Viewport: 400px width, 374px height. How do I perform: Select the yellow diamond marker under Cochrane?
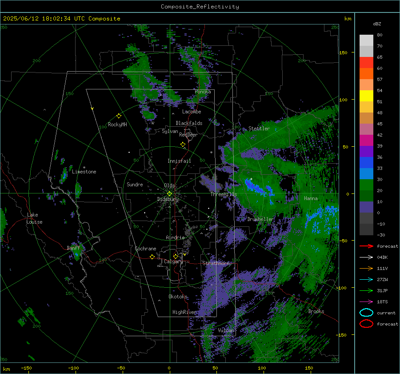152,257
